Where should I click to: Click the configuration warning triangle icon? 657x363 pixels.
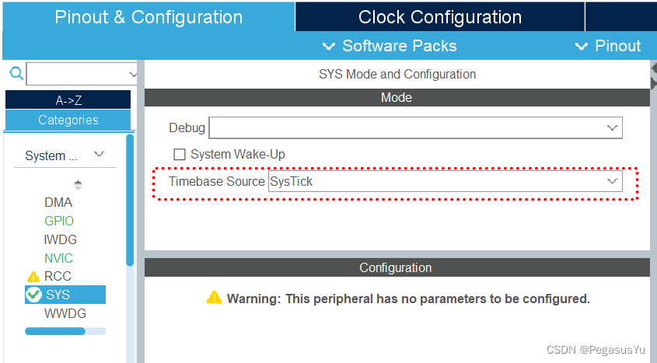click(x=214, y=298)
